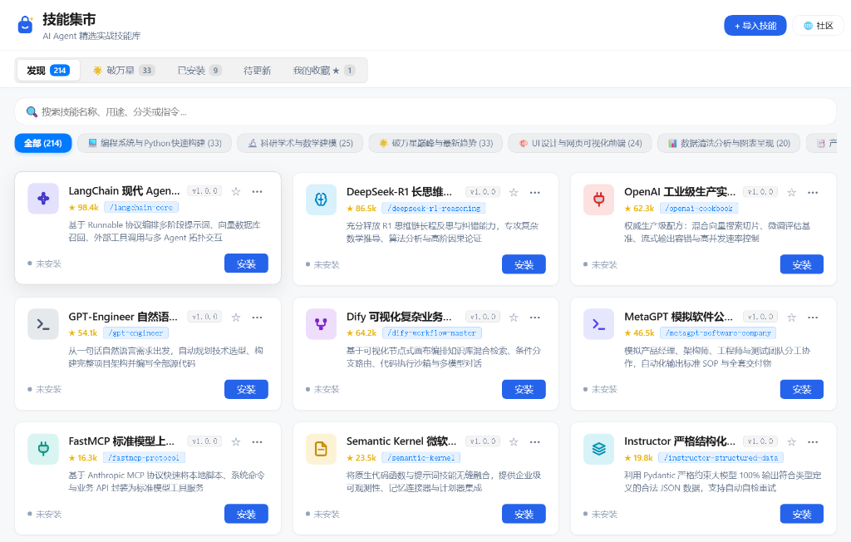Viewport: 851px width, 542px height.
Task: Click the /instructor-structured-data command tag
Action: tap(721, 458)
